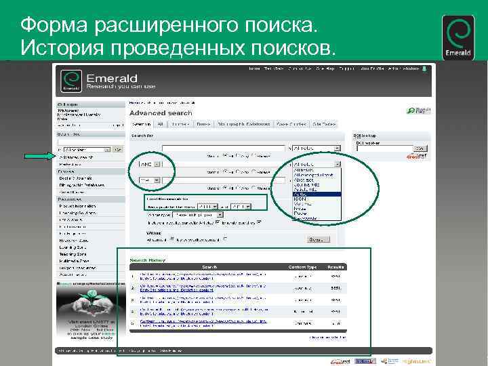Toggle the EarlyCite articles checkbox
488x366 pixels.
tap(218, 222)
